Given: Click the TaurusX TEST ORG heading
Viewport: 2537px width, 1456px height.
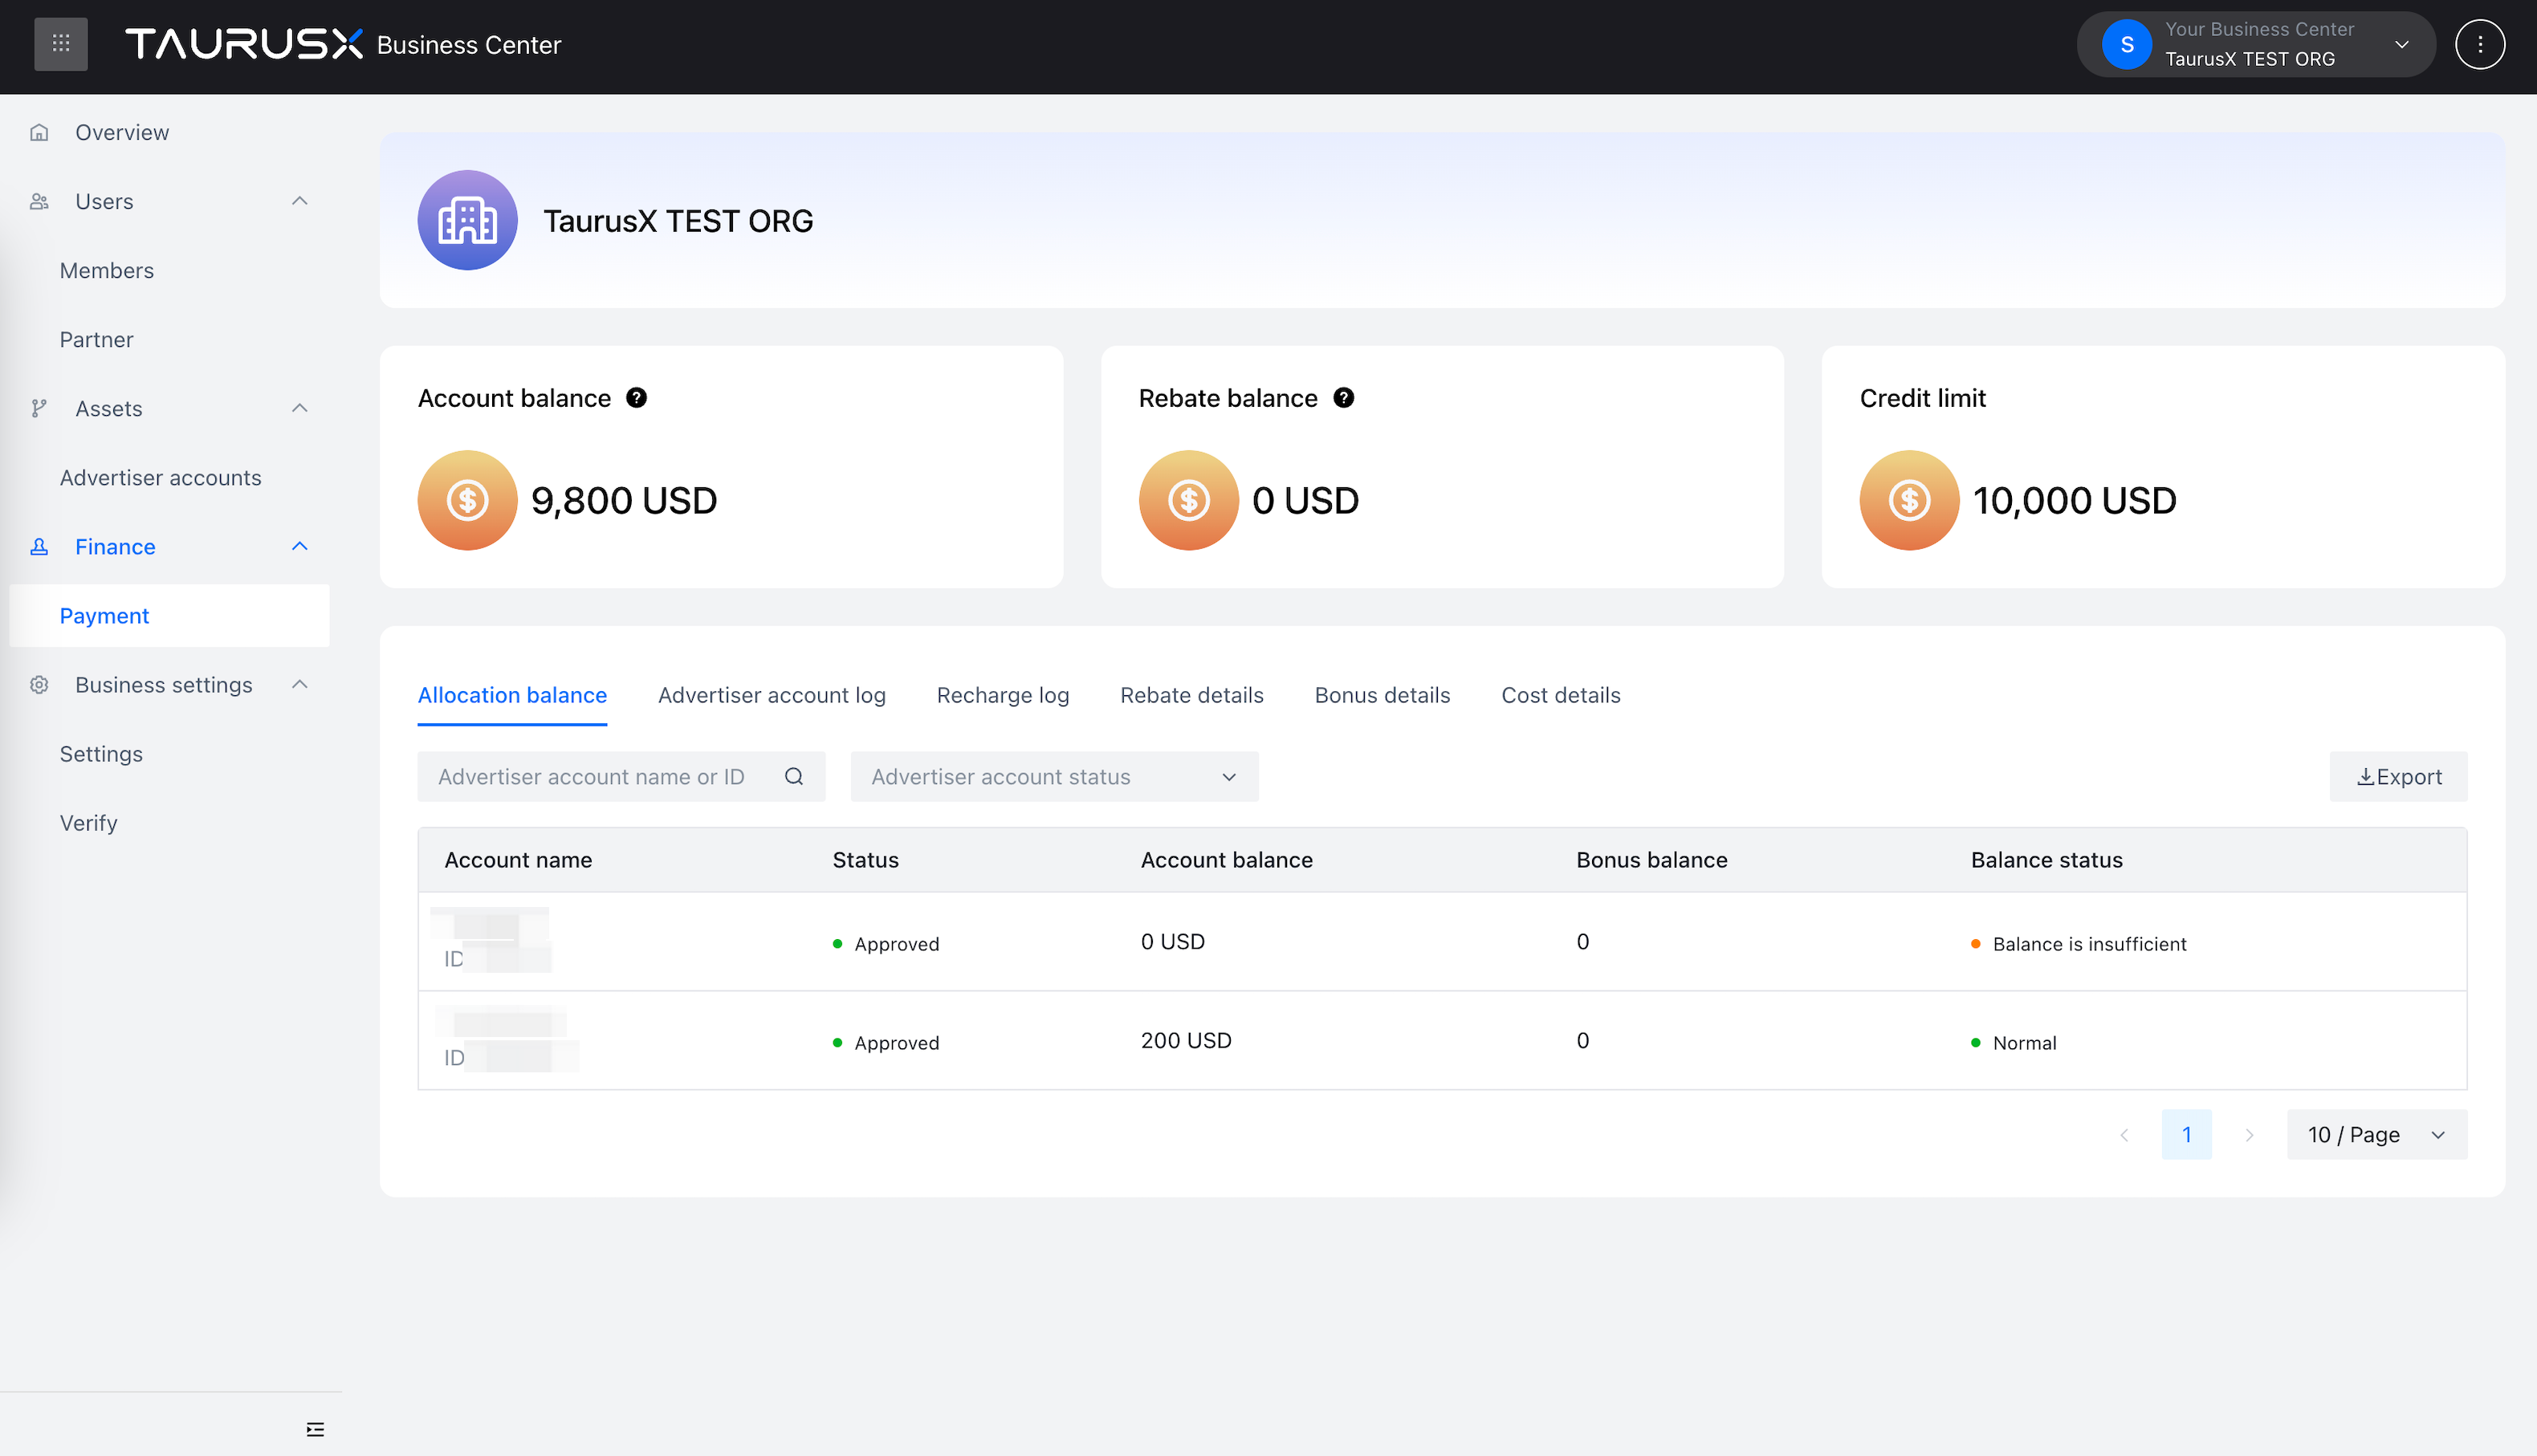Looking at the screenshot, I should pos(678,220).
